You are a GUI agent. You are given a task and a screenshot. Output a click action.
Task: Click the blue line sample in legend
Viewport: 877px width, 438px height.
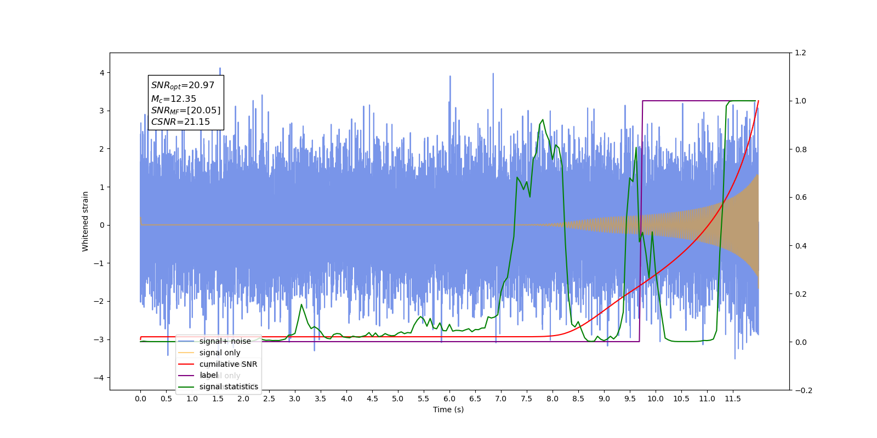tap(186, 341)
